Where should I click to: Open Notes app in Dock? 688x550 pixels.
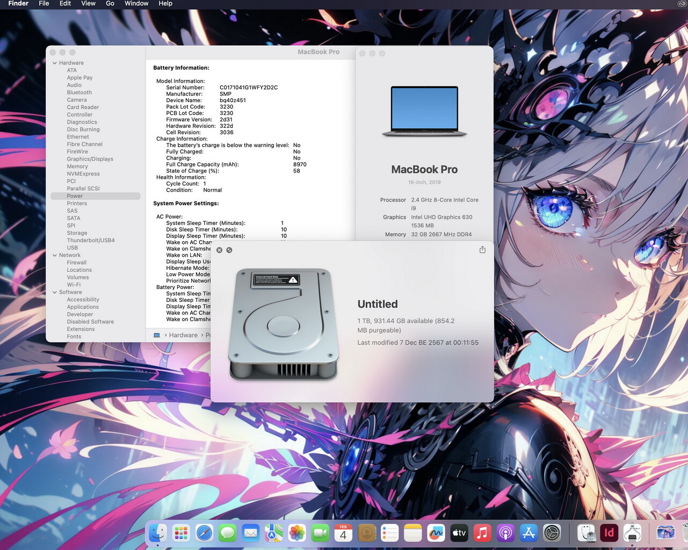[413, 533]
